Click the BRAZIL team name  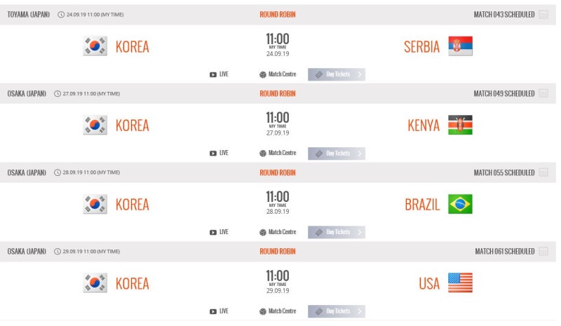click(422, 205)
